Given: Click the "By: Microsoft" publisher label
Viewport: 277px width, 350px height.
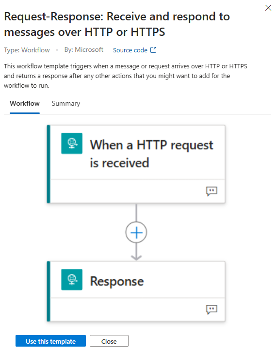Looking at the screenshot, I should tap(84, 49).
